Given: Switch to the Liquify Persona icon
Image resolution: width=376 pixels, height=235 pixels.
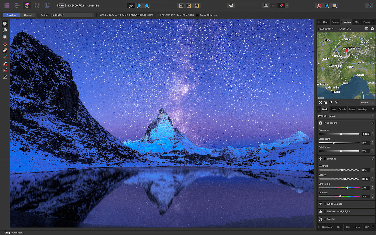Looking at the screenshot, I should pos(17,5).
